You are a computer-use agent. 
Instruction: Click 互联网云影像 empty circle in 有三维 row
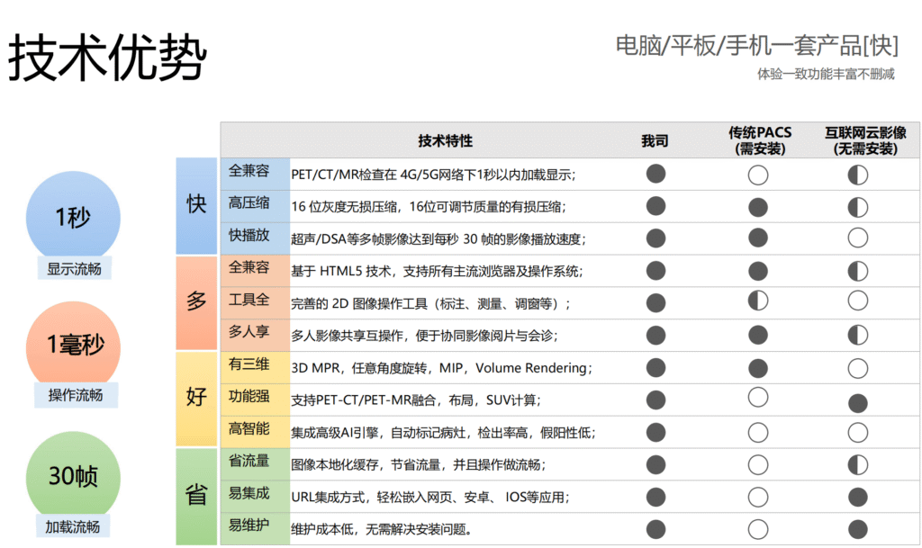pos(858,367)
